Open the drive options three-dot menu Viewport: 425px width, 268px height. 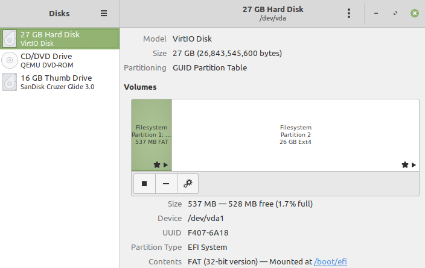(x=349, y=13)
